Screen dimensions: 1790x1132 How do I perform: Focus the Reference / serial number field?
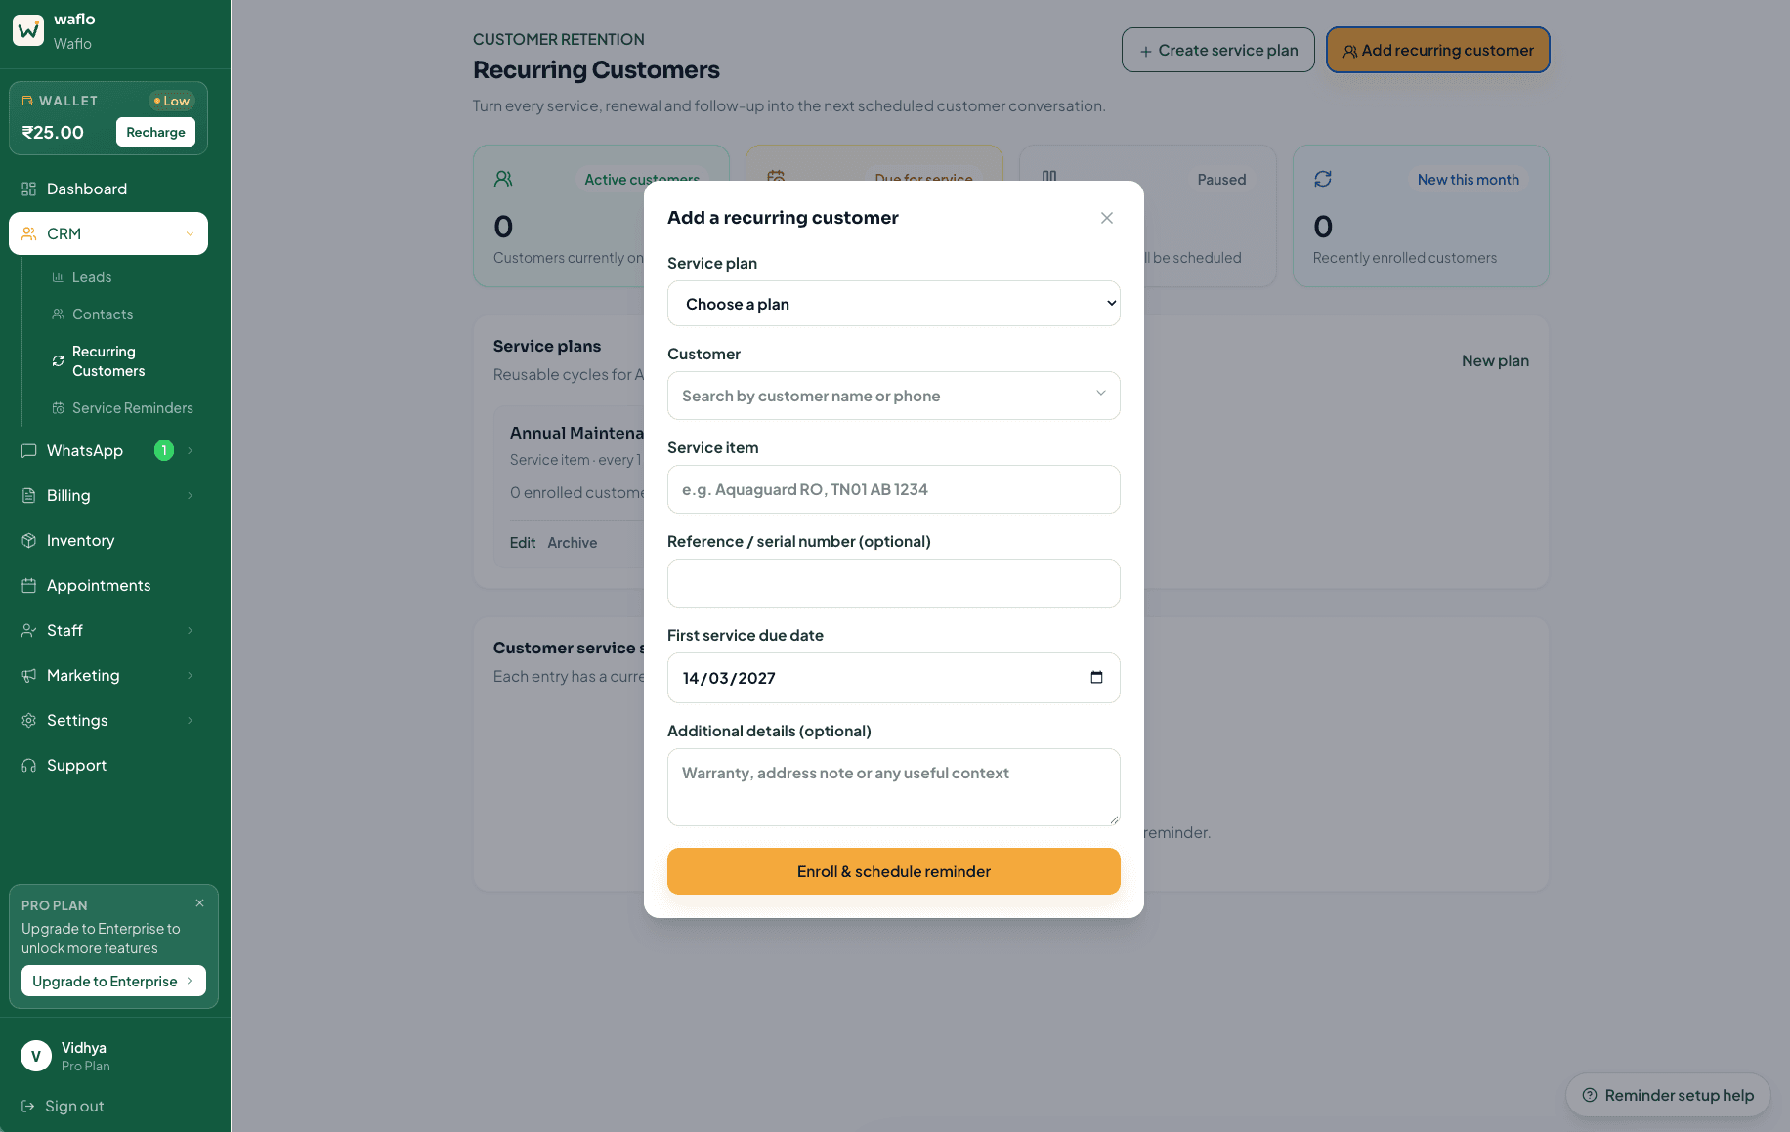894,583
